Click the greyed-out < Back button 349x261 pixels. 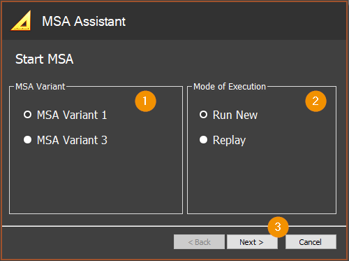[x=199, y=242]
